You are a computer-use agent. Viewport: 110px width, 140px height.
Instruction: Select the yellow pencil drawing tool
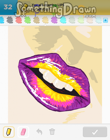click(9, 132)
